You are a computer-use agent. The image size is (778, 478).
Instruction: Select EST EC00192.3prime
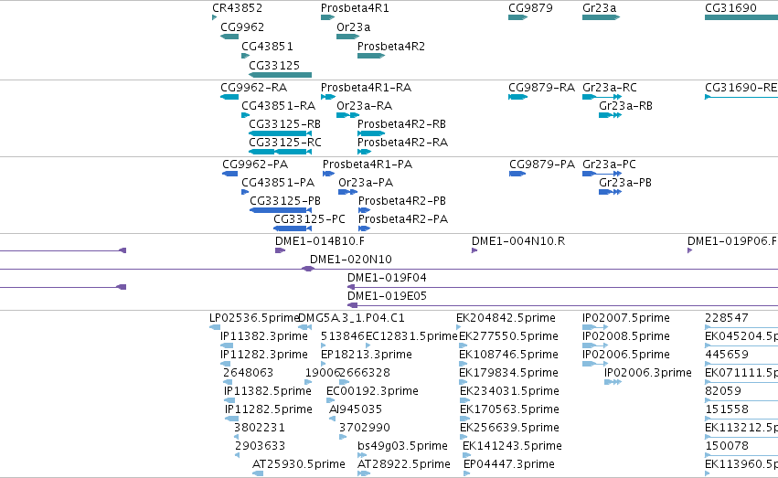tap(372, 391)
